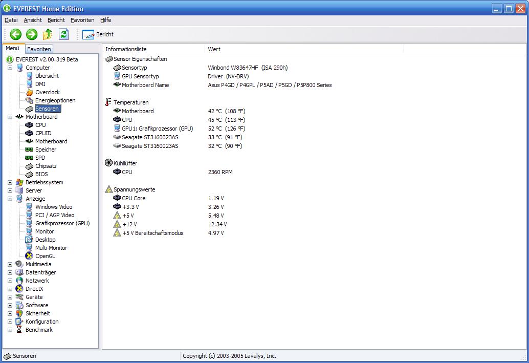529x363 pixels.
Task: Click the SPD memory icon
Action: (x=29, y=158)
